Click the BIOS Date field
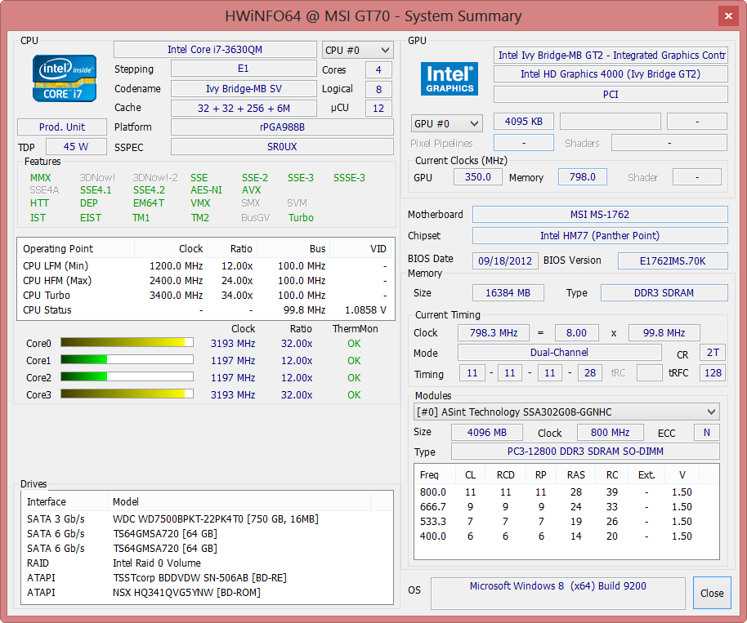The image size is (747, 623). coord(505,260)
